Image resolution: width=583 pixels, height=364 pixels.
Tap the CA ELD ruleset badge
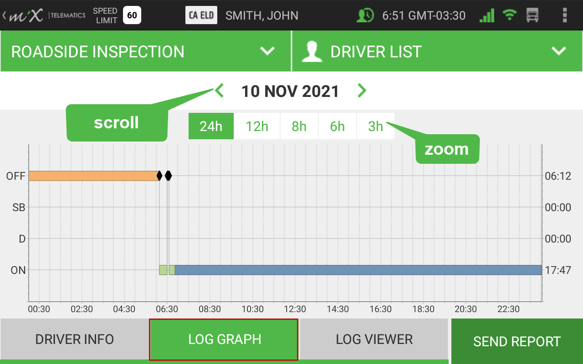[201, 15]
